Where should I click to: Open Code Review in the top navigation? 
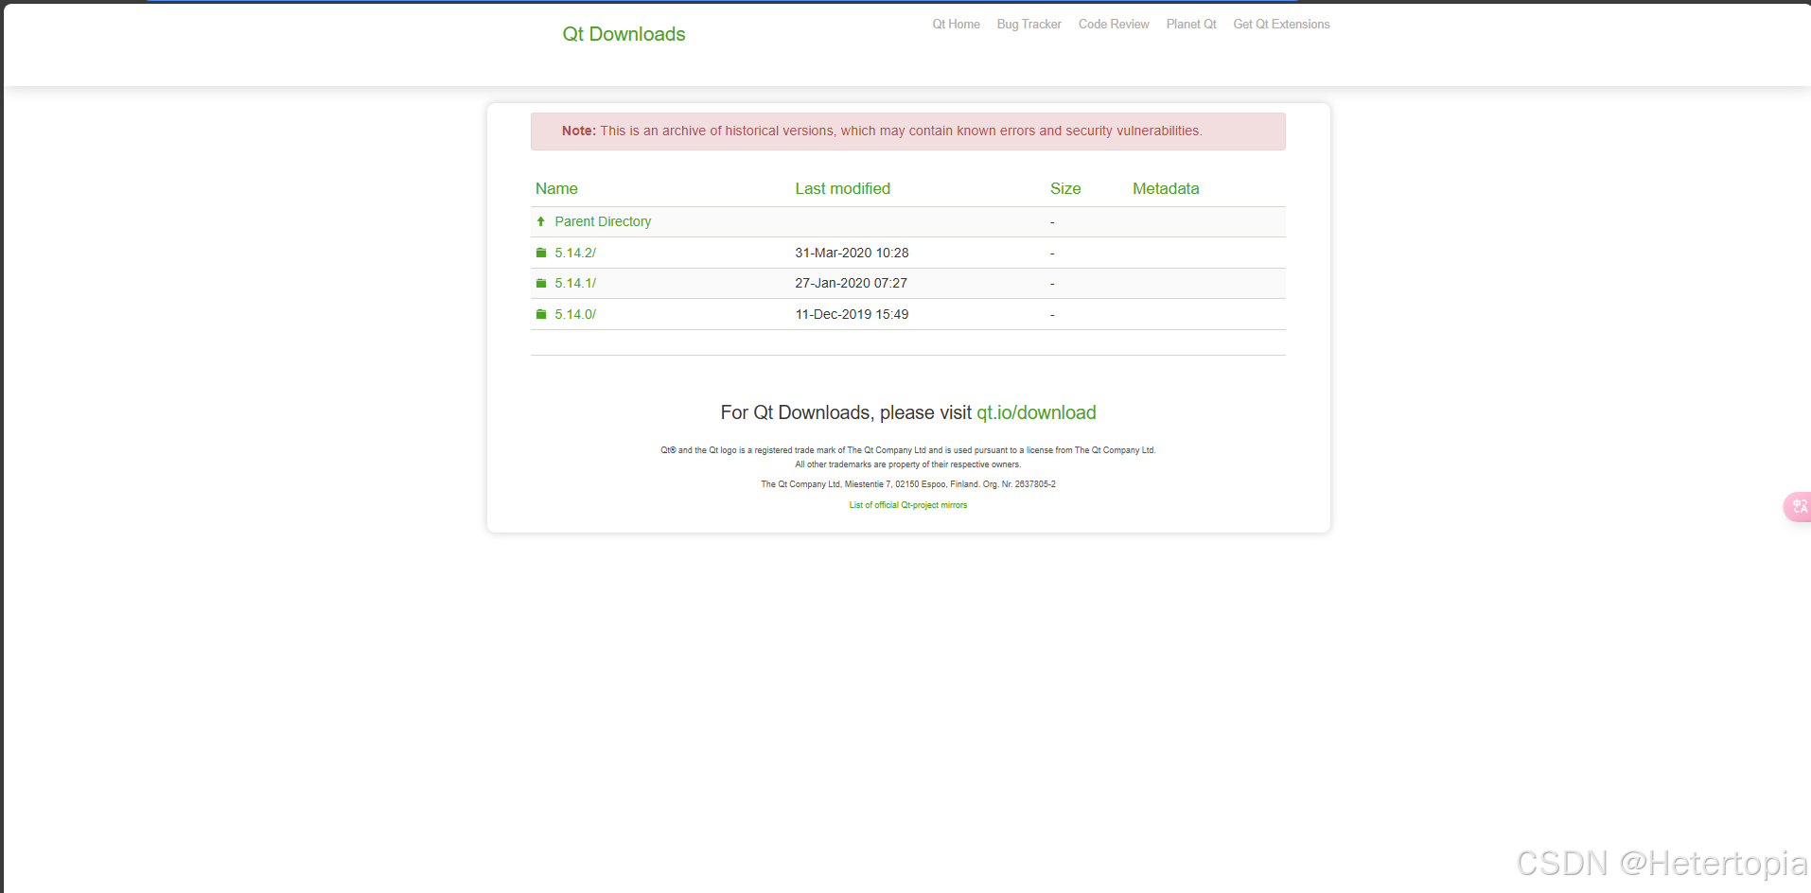point(1114,25)
